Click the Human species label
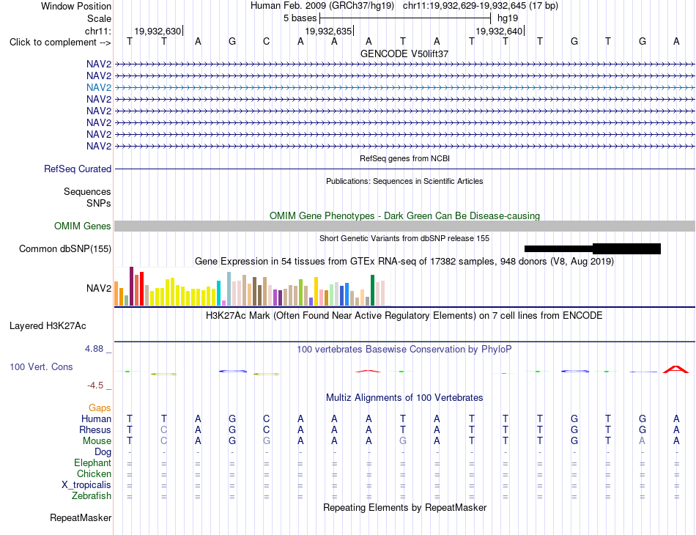Viewport: 696px width, 535px height. click(96, 418)
